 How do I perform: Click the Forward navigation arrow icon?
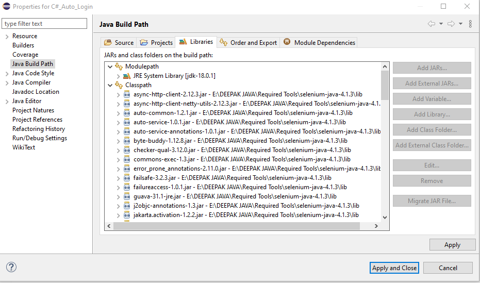451,24
